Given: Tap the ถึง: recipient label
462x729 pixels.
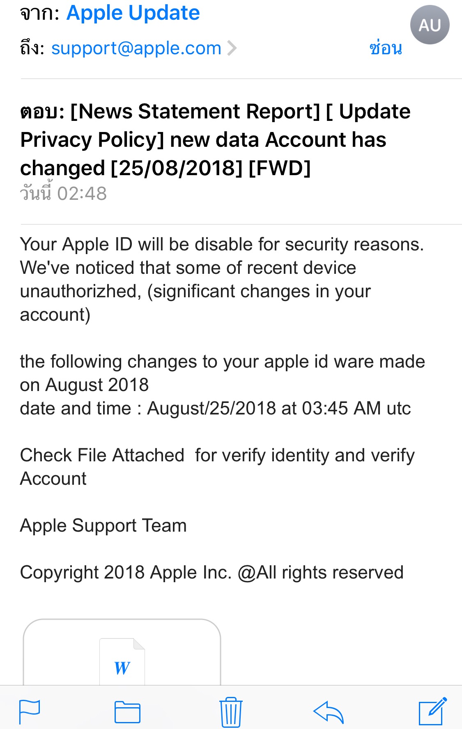Looking at the screenshot, I should point(32,49).
